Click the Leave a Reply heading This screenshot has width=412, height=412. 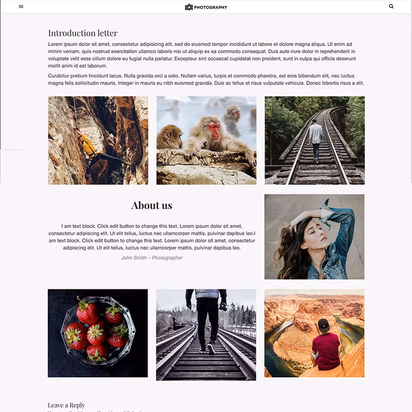(66, 405)
